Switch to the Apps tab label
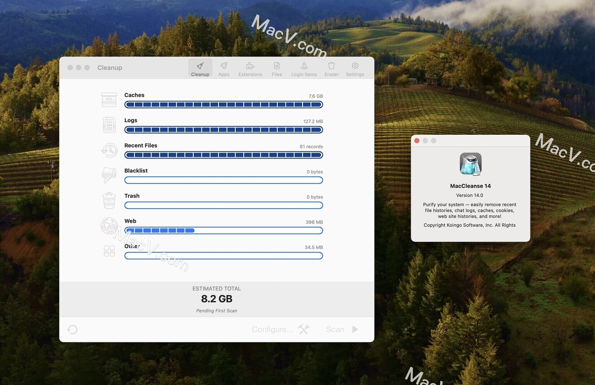The width and height of the screenshot is (595, 385). [x=224, y=74]
